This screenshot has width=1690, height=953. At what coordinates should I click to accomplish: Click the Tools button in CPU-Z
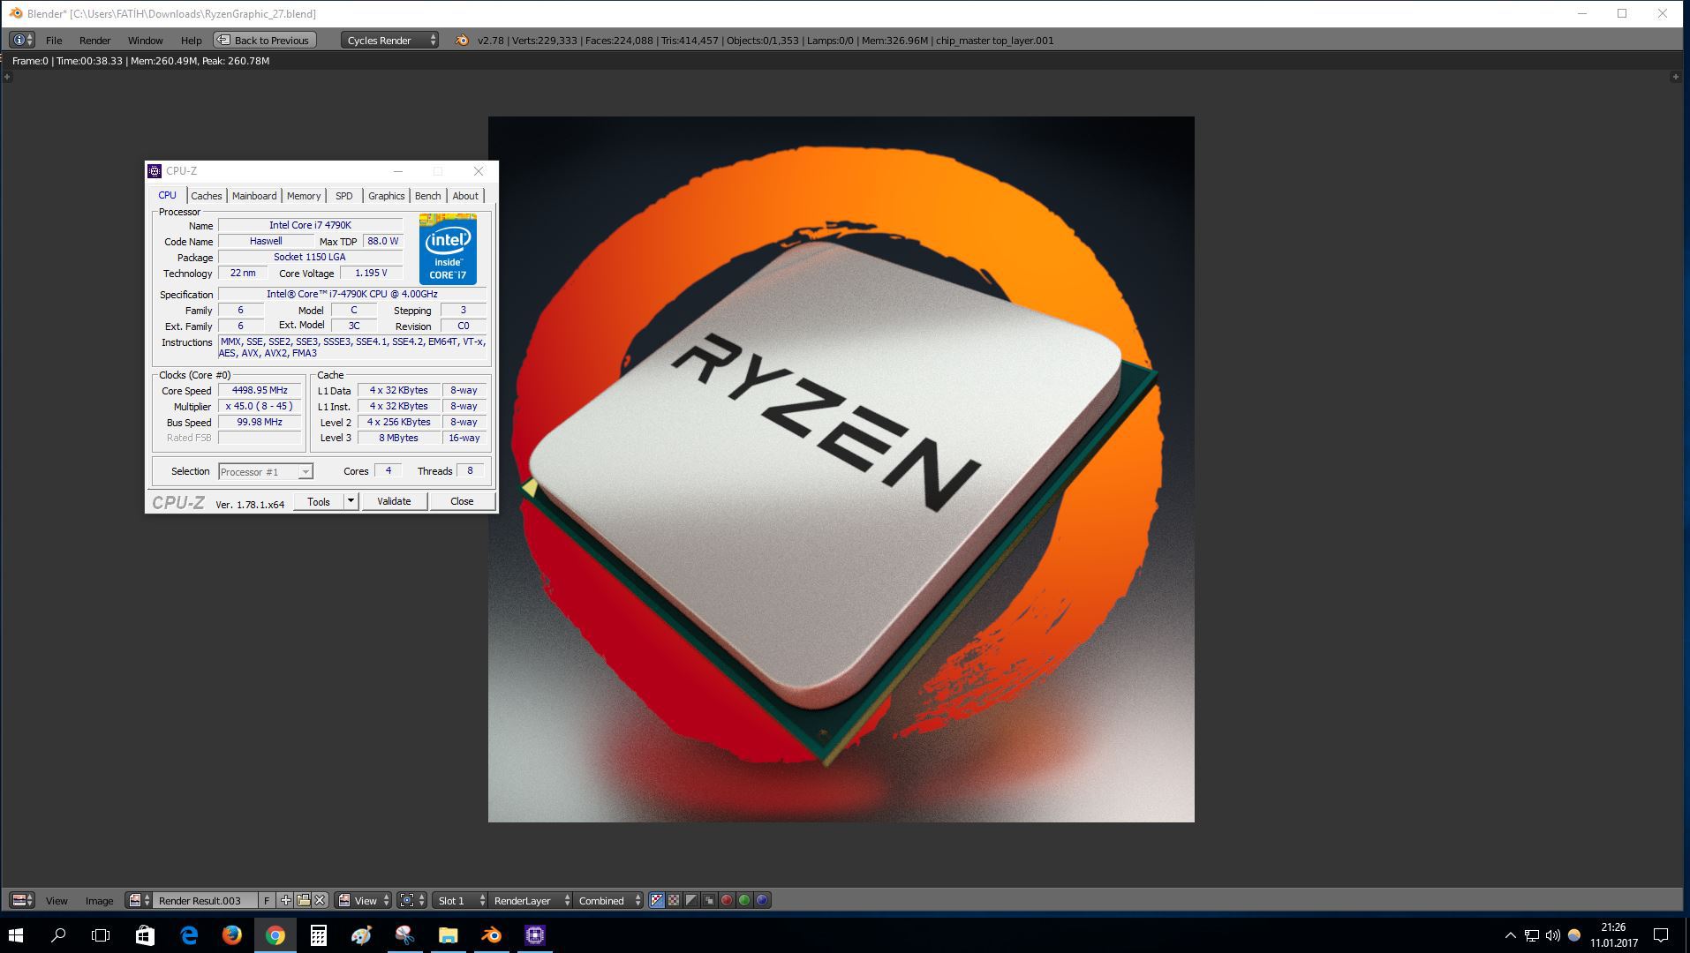319,501
